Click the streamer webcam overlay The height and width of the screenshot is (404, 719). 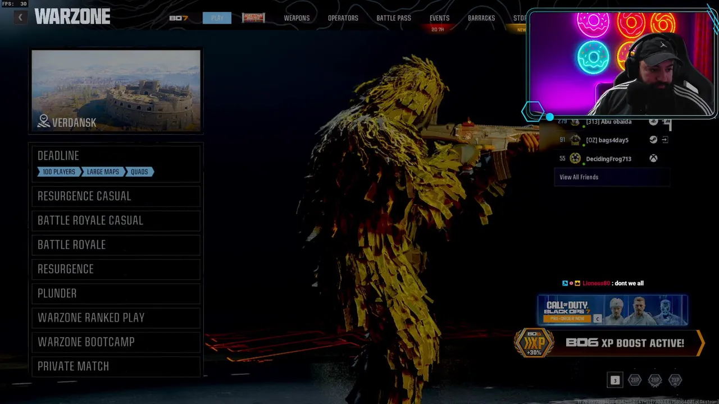(622, 63)
